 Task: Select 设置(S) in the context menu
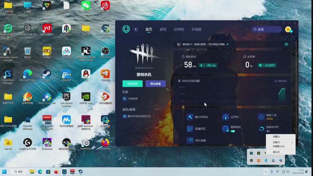coord(281,136)
